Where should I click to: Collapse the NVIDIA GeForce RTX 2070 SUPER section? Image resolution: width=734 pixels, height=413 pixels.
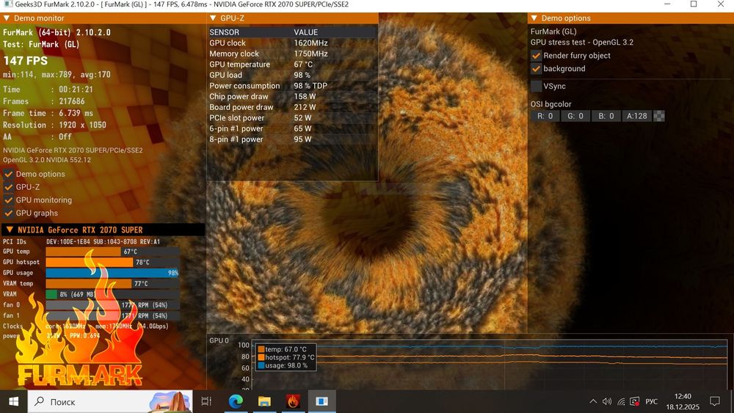pyautogui.click(x=10, y=230)
